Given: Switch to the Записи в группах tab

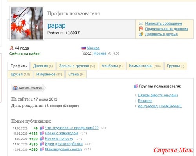Looking at the screenshot, I should click(77, 66).
